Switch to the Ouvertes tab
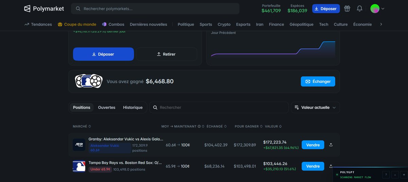Image resolution: width=408 pixels, height=182 pixels. click(107, 107)
